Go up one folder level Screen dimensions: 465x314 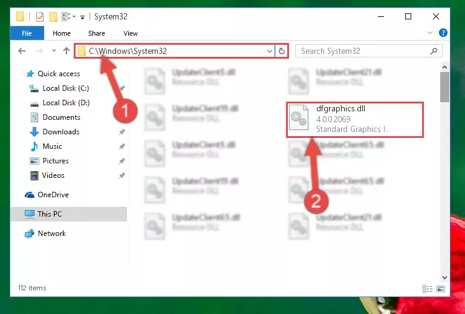pos(67,51)
